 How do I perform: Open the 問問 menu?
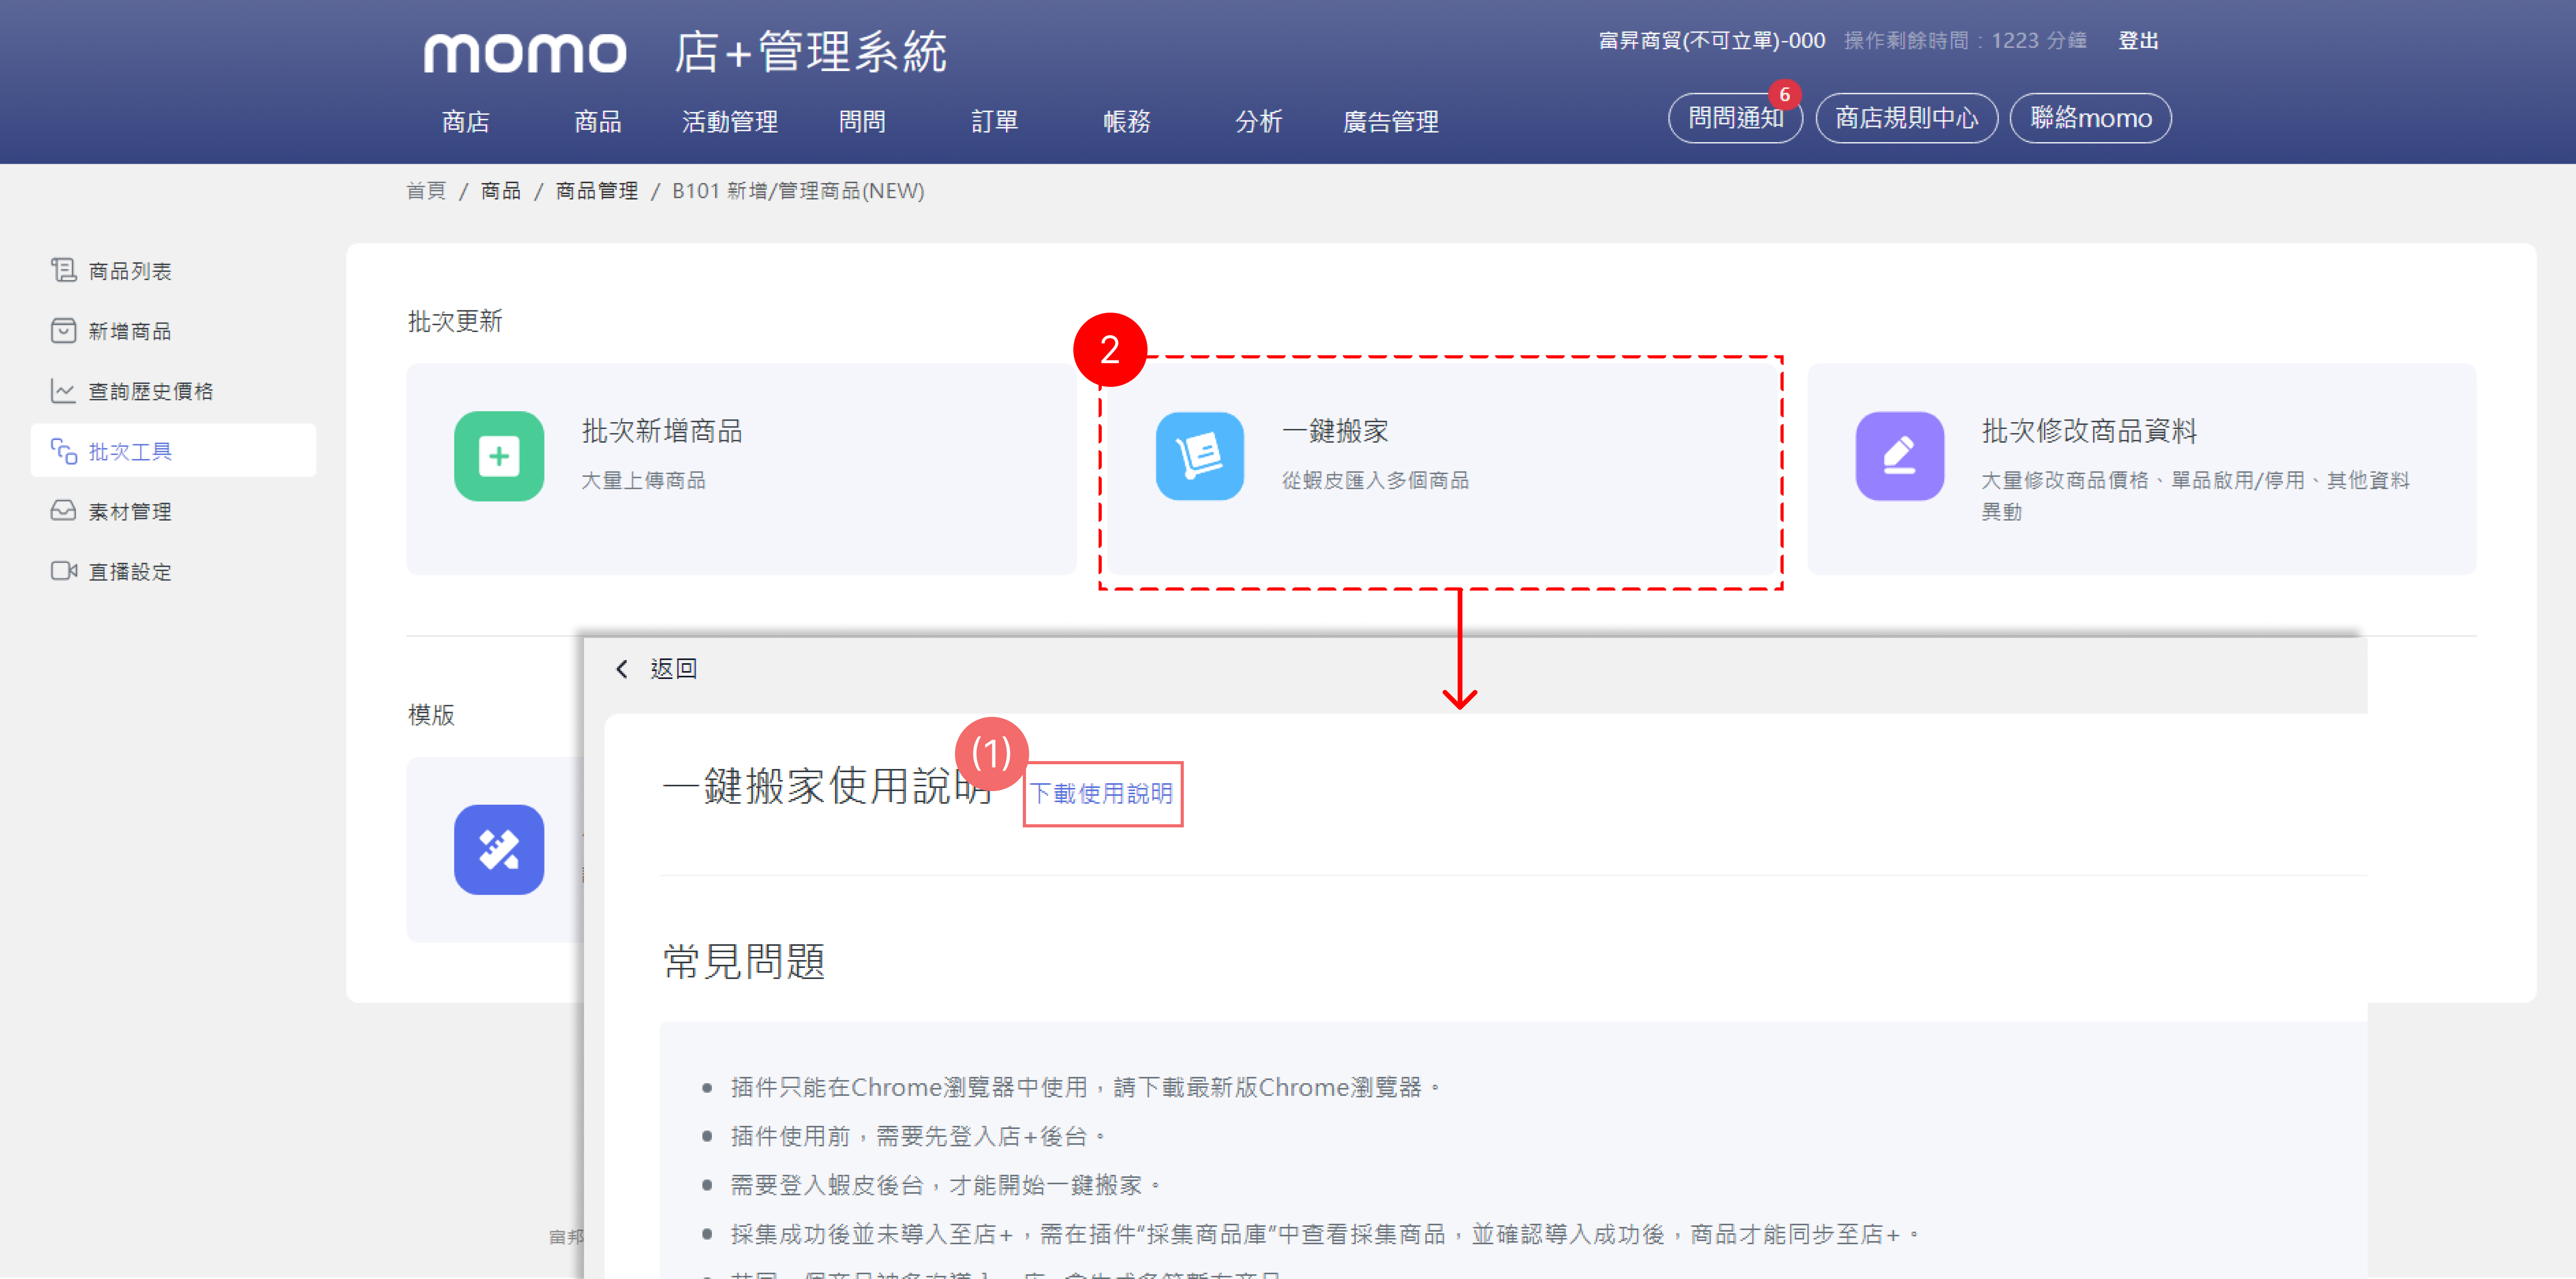(x=862, y=122)
